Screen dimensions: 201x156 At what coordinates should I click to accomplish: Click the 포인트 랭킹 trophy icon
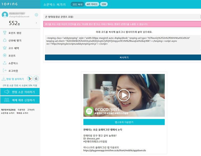tap(5, 33)
